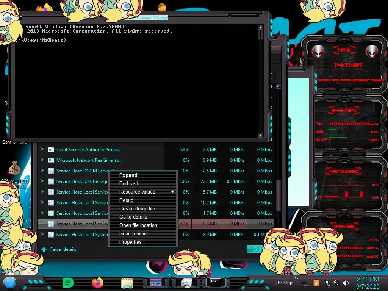
Task: Show hidden Desktop toolbar items with »
Action: tap(296, 278)
